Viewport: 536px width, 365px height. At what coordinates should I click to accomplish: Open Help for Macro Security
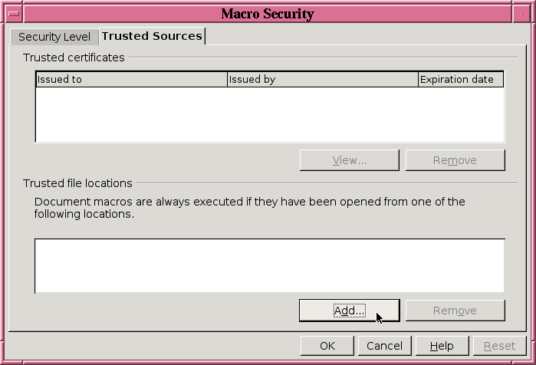pyautogui.click(x=442, y=346)
